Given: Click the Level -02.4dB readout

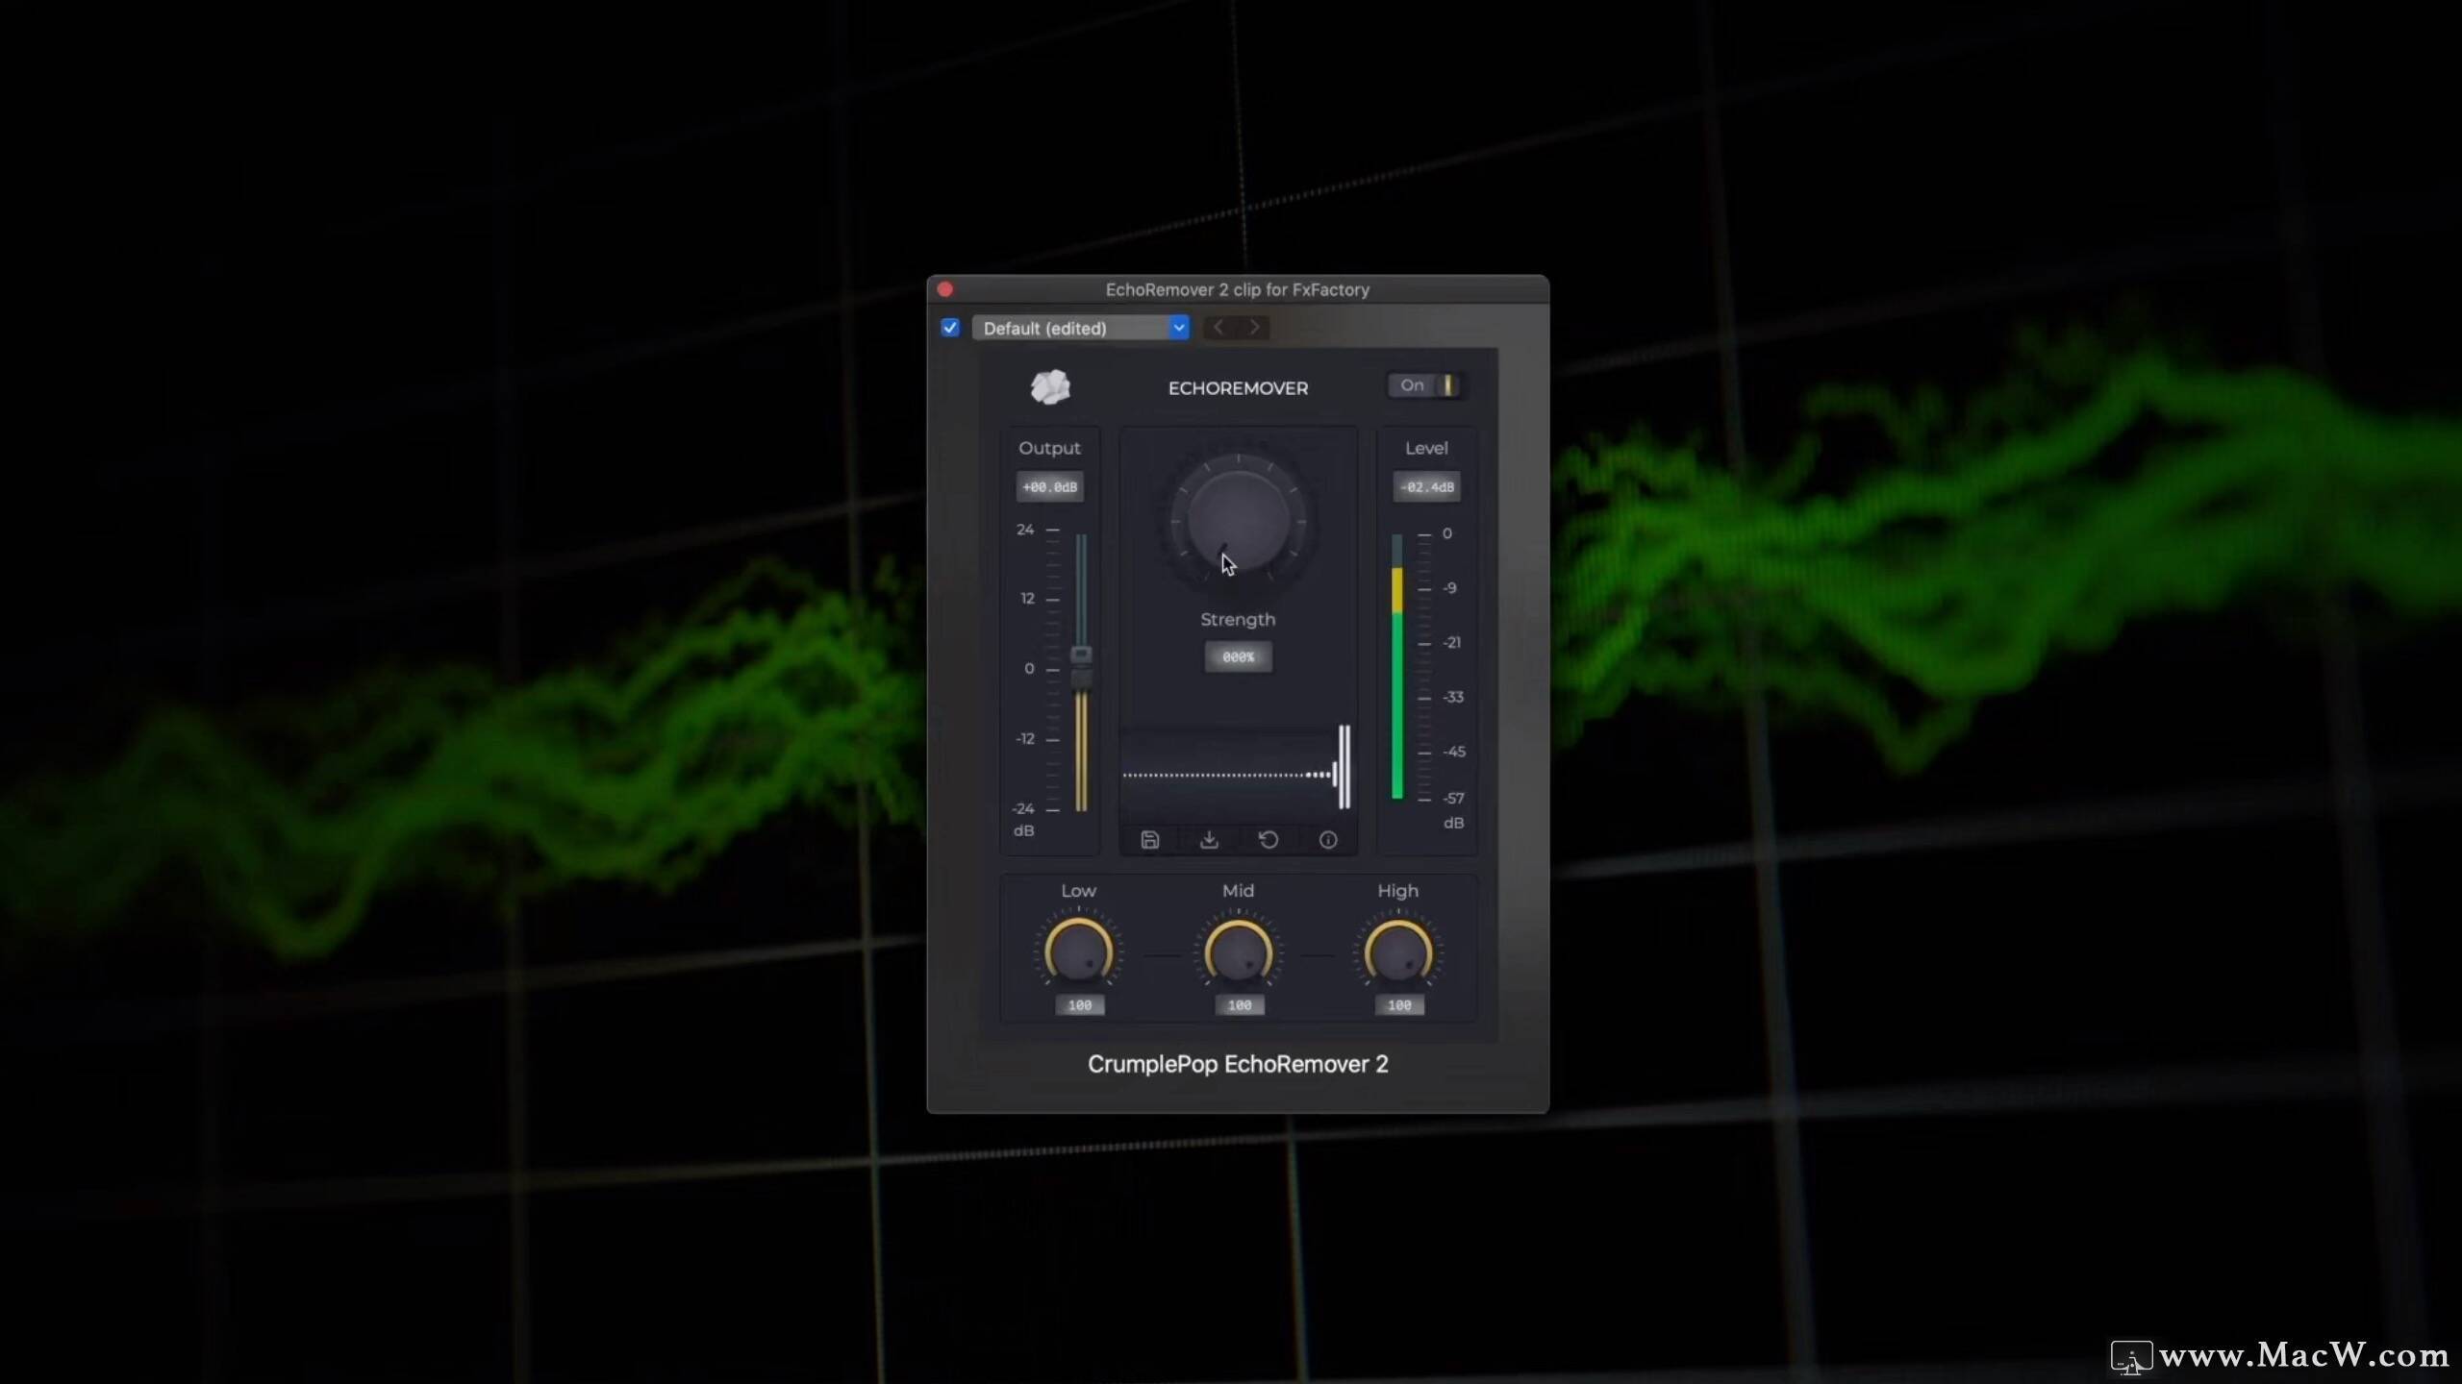Looking at the screenshot, I should click(x=1426, y=487).
